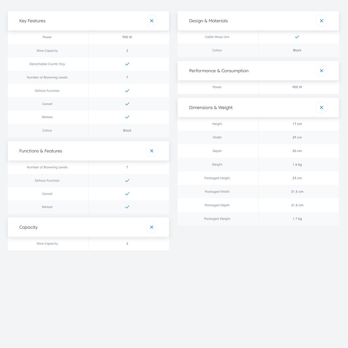Click the Dimensions & Weight heading
Viewport: 348px width, 348px height.
pyautogui.click(x=211, y=108)
